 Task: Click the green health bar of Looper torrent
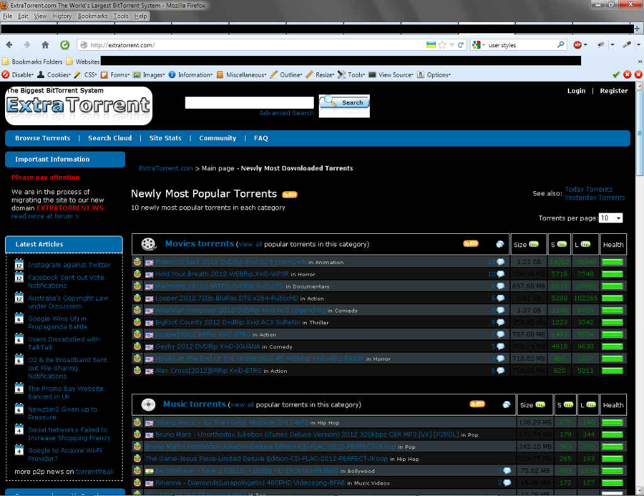point(613,299)
